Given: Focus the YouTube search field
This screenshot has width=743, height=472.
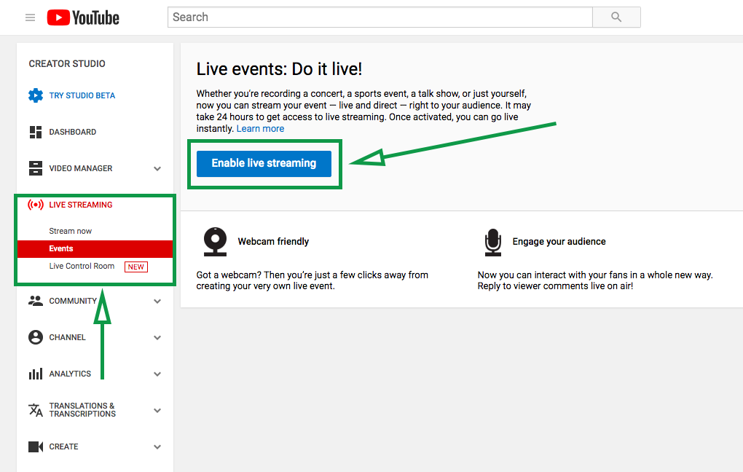Looking at the screenshot, I should coord(380,17).
